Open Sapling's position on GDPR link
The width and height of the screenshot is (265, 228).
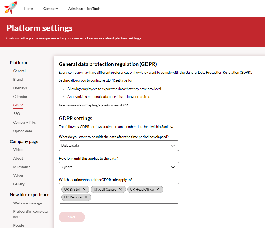(94, 105)
